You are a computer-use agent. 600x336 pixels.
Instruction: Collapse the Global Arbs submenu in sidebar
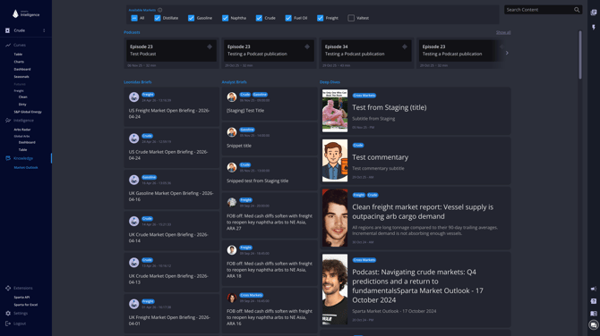(21, 136)
